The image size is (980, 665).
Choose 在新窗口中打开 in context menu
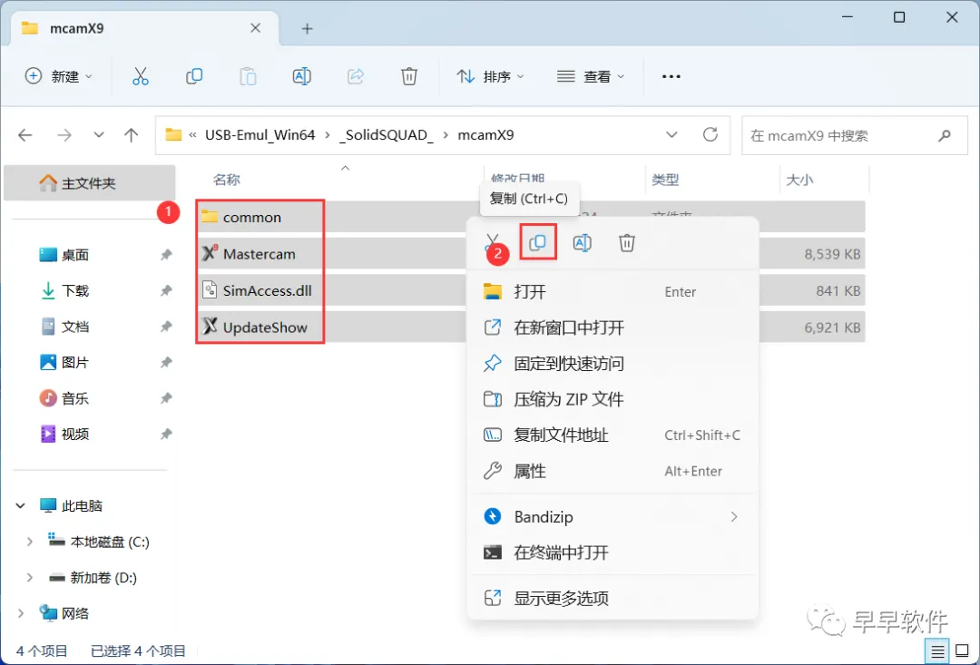tap(612, 328)
